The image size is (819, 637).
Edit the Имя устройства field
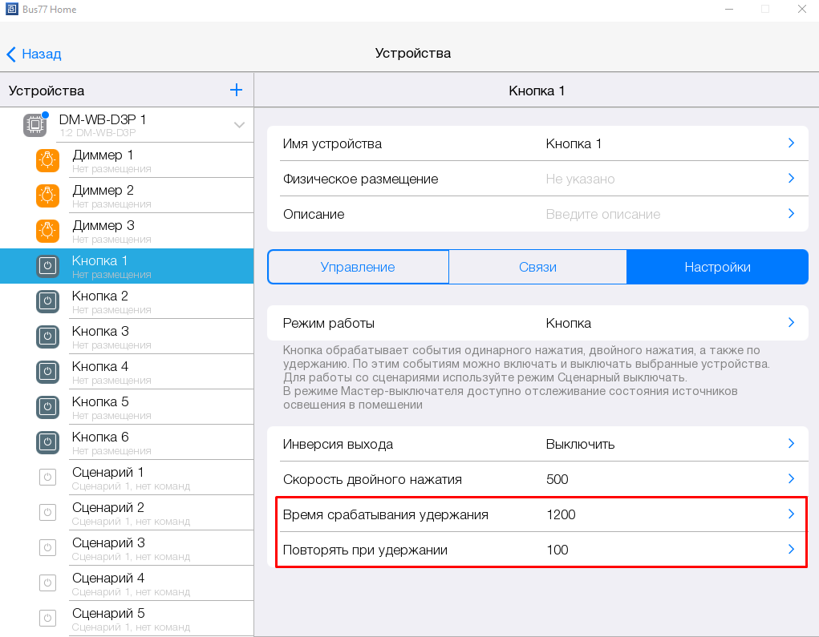click(x=537, y=143)
